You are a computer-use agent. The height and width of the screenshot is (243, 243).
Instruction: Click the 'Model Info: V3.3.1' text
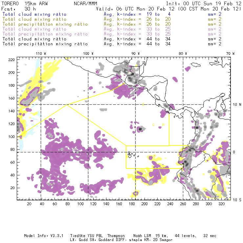pos(44,236)
